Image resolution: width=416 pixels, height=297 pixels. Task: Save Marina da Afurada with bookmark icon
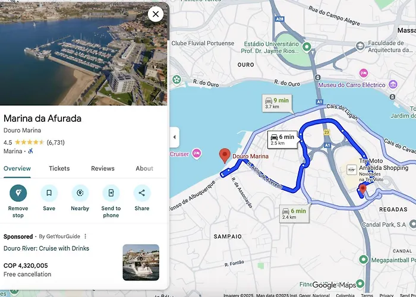click(x=49, y=193)
